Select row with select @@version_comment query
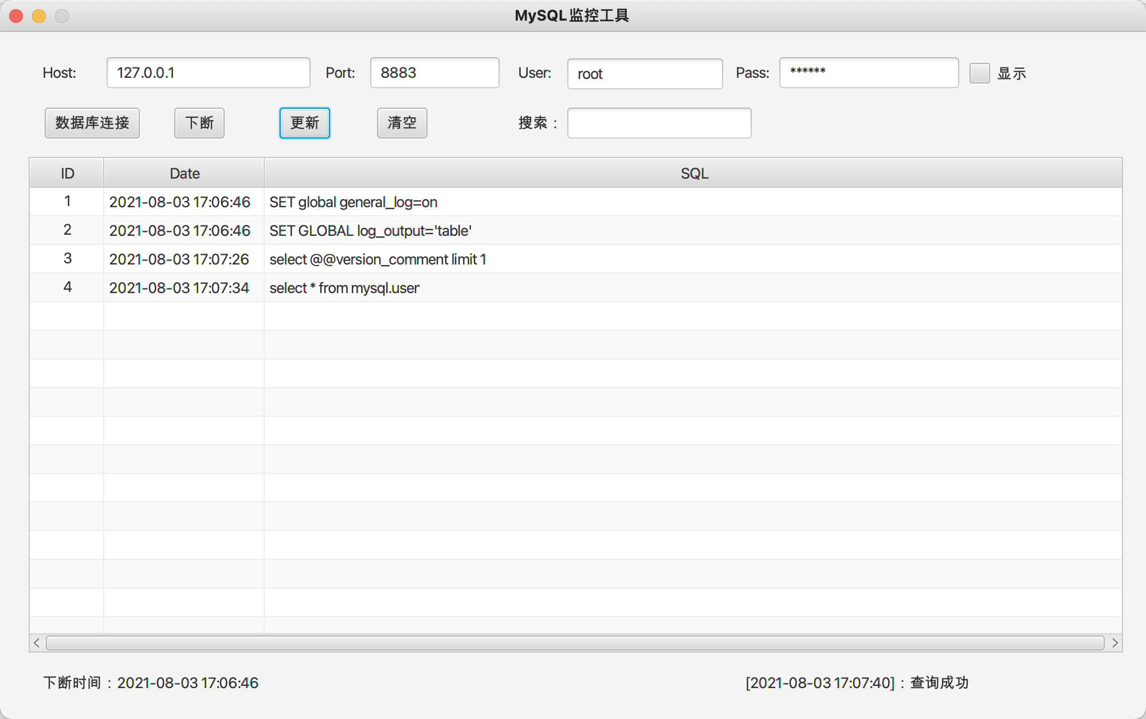 (x=378, y=259)
